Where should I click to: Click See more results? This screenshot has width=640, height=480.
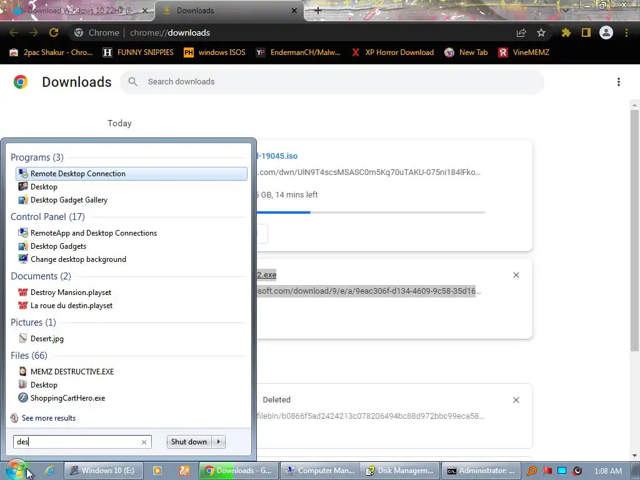(x=43, y=418)
